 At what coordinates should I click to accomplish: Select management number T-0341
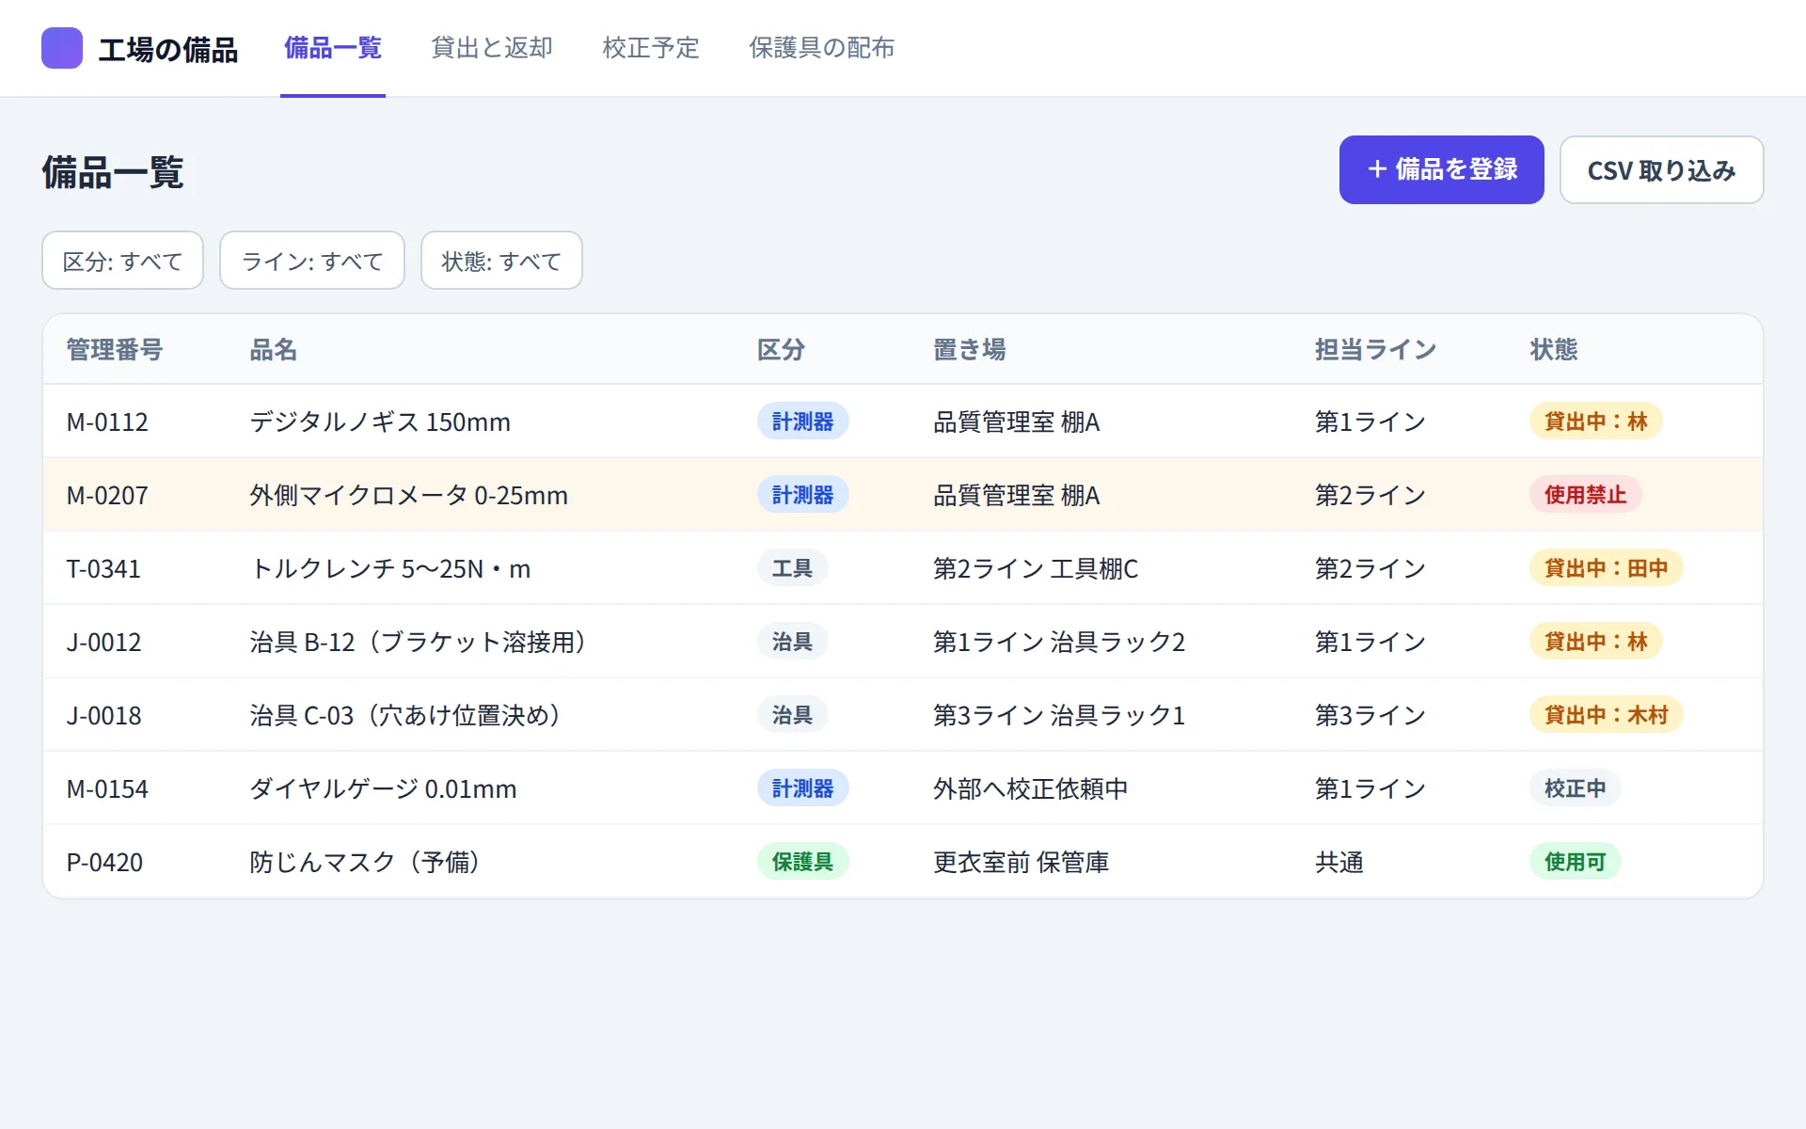103,568
